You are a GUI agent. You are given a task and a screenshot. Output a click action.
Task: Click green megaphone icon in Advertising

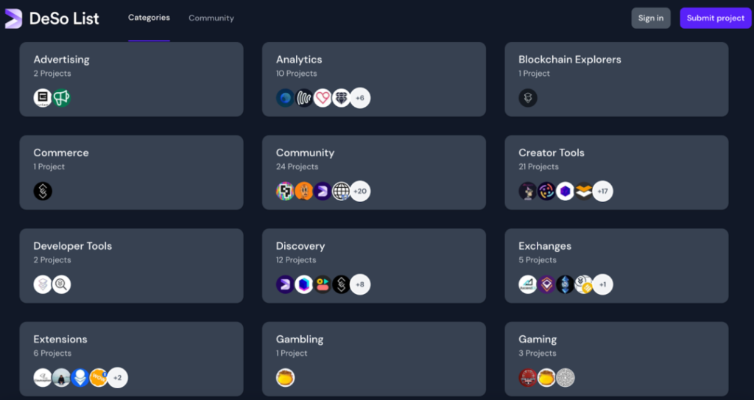pyautogui.click(x=62, y=98)
